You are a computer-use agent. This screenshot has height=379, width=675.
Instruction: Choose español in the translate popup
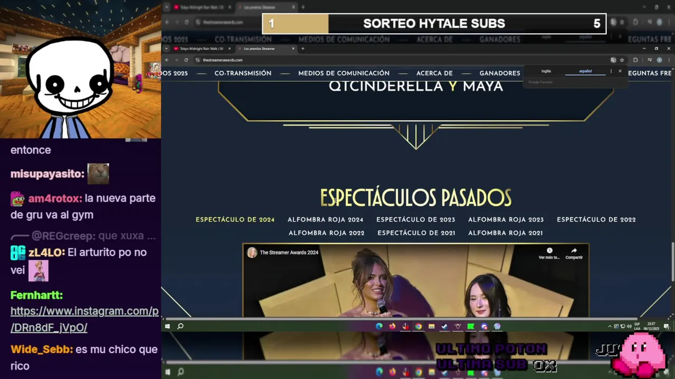[585, 71]
